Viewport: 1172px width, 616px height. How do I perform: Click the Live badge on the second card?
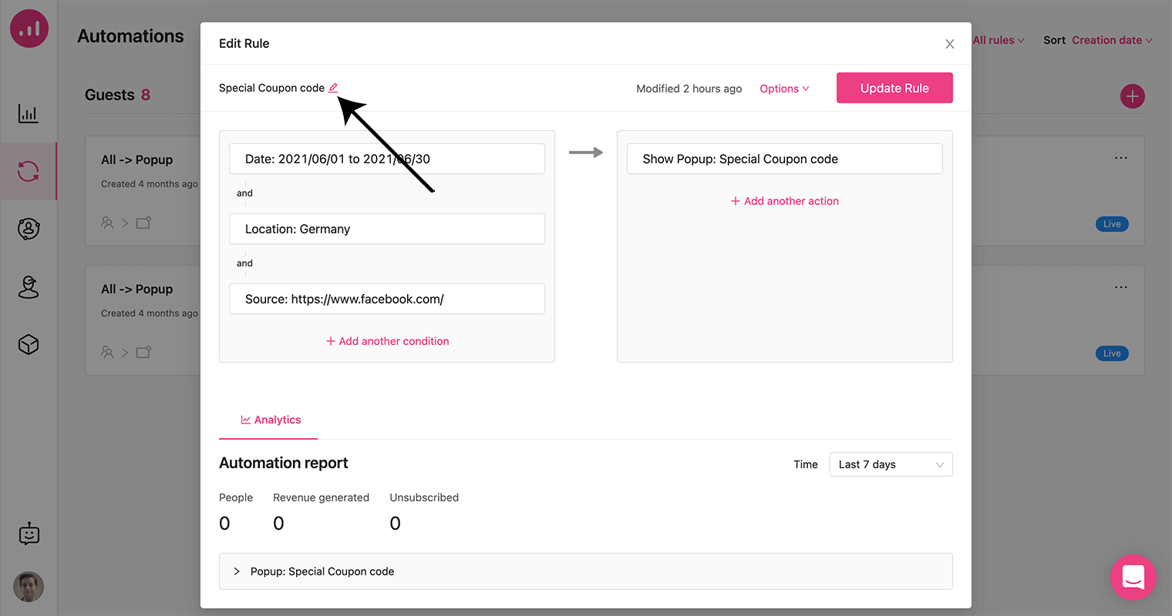point(1112,353)
